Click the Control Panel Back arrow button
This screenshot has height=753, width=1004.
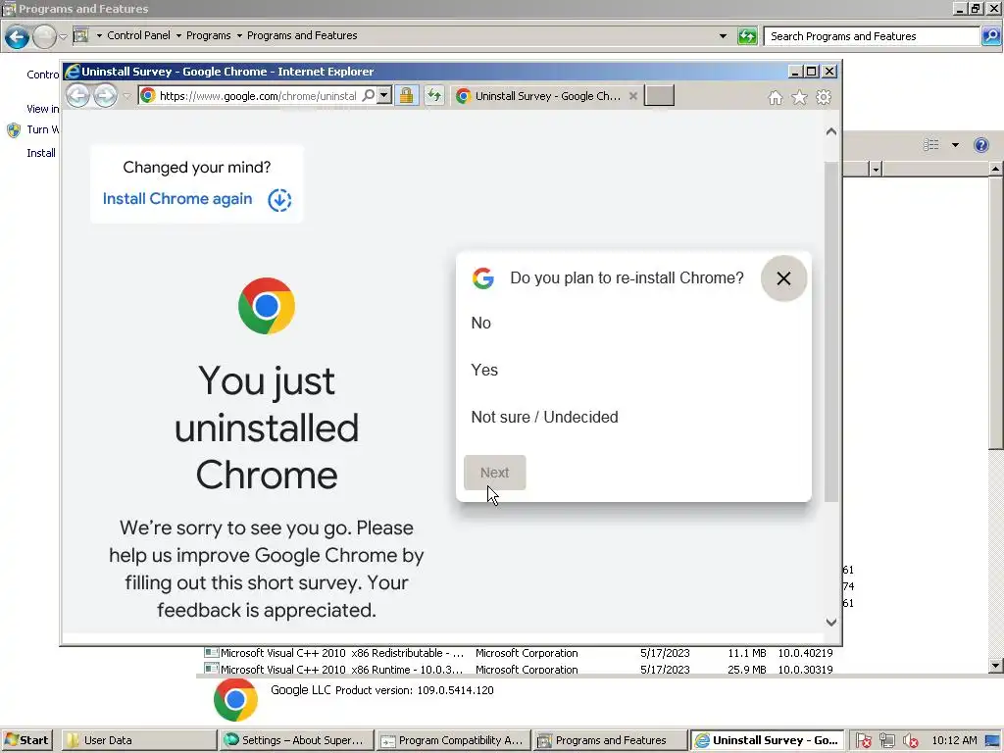click(x=17, y=36)
